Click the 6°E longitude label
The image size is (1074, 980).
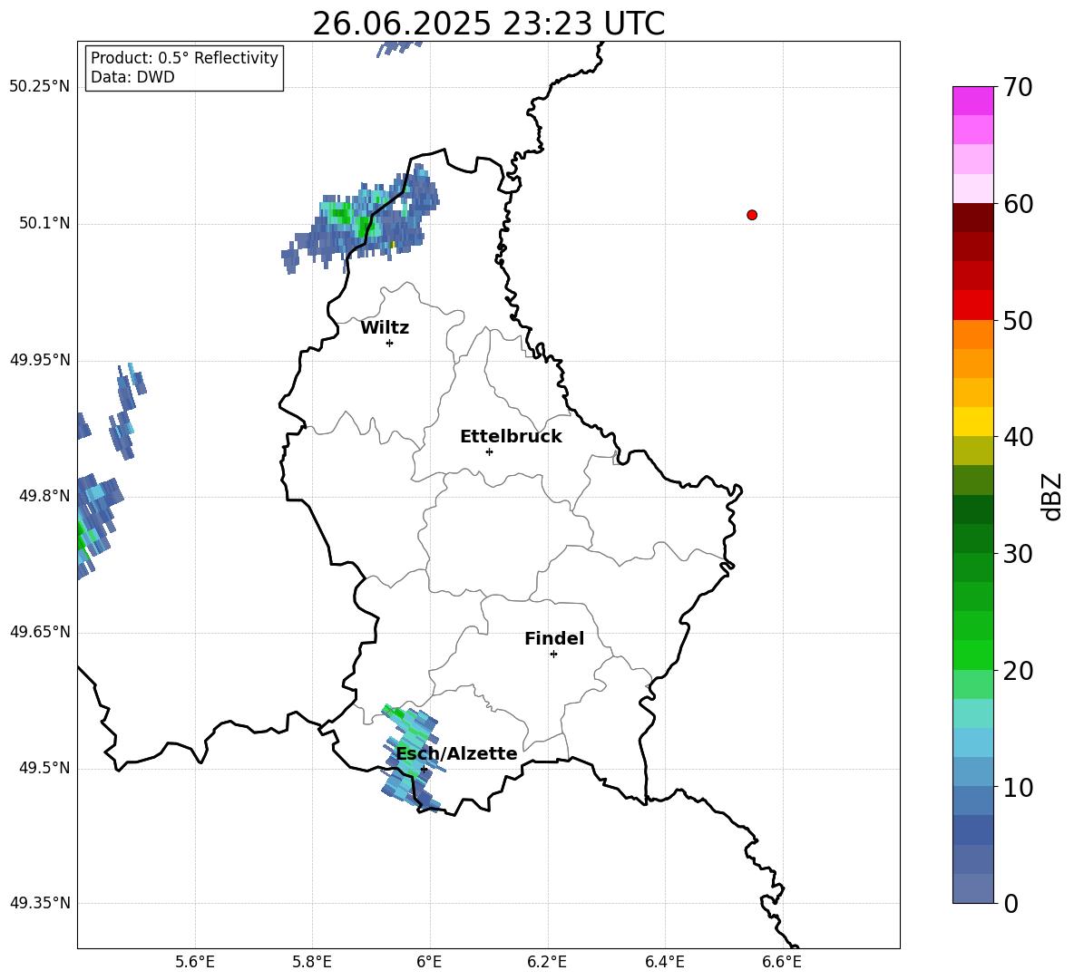point(429,962)
